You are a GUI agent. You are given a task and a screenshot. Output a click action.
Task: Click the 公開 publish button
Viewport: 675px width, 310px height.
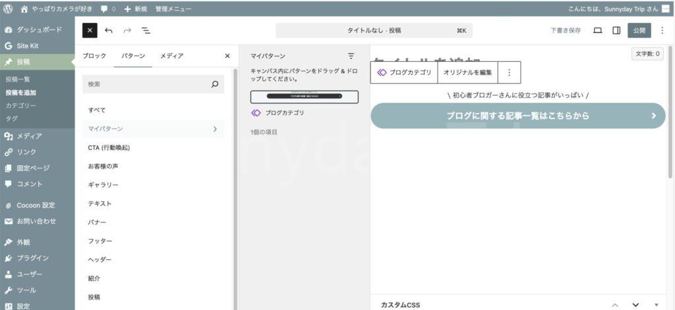(639, 30)
